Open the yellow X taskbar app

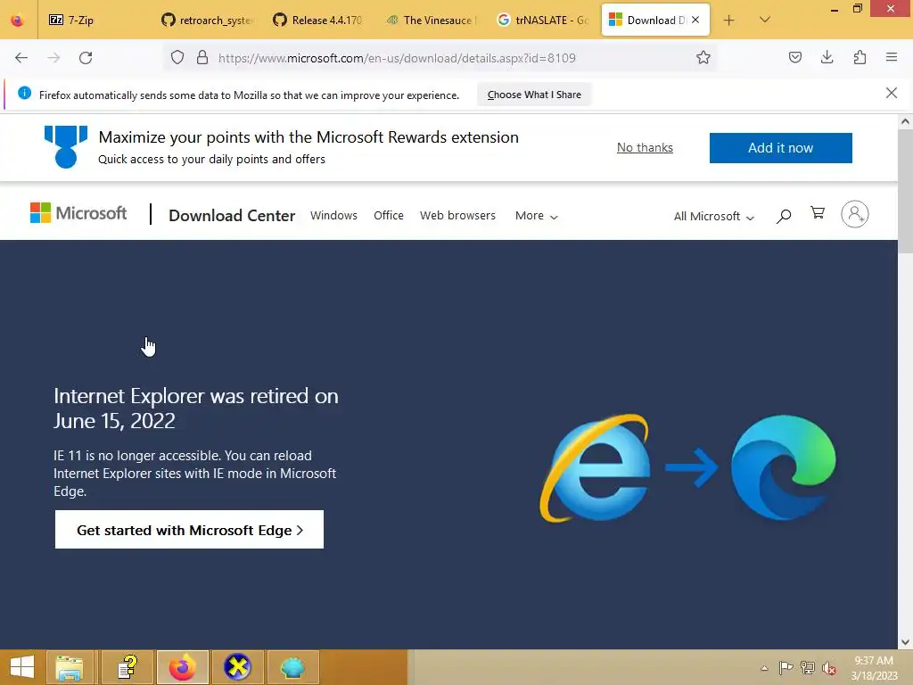(237, 667)
